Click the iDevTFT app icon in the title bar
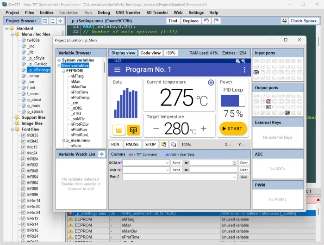 click(x=4, y=4)
